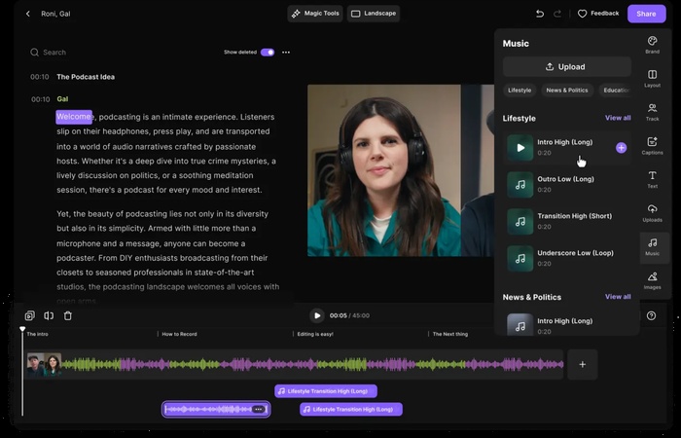Open transcript more options (three dots)

286,53
